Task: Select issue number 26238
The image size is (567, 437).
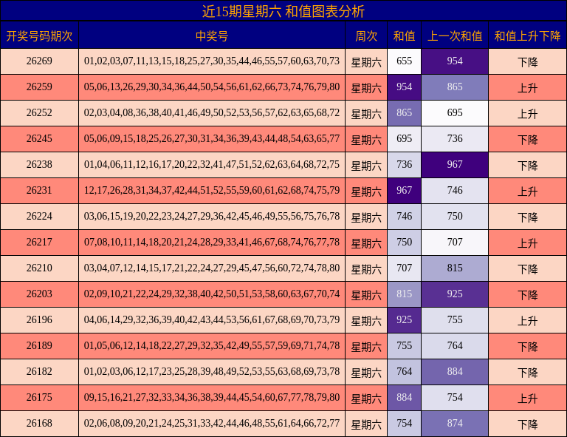Action: pos(39,164)
